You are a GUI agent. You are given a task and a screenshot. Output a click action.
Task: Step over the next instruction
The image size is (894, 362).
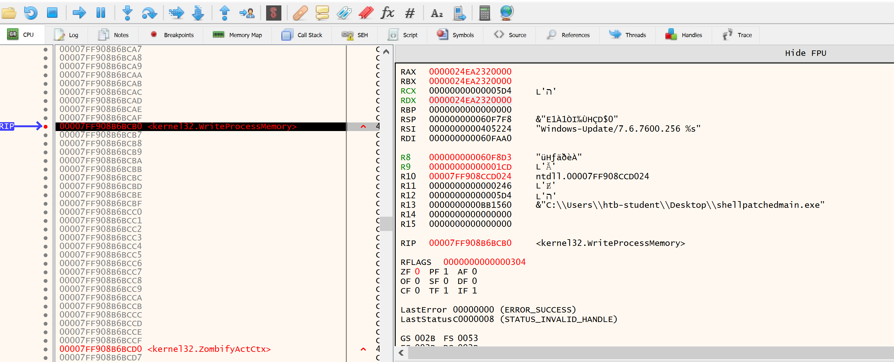(149, 13)
